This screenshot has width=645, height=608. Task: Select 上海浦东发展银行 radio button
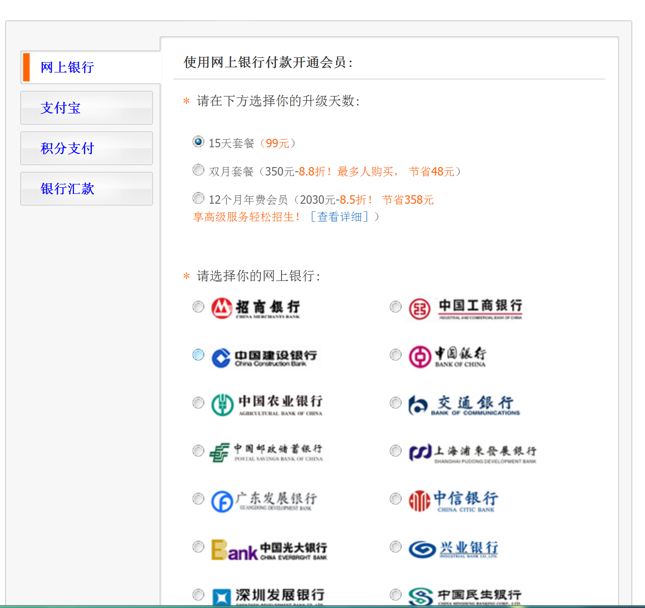[395, 451]
